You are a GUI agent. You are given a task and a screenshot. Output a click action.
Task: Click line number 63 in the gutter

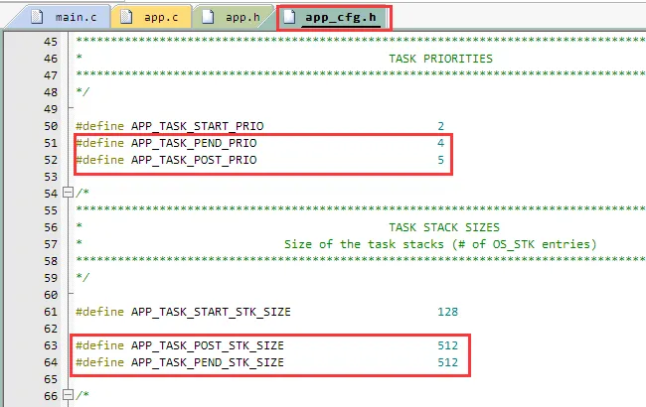point(50,345)
